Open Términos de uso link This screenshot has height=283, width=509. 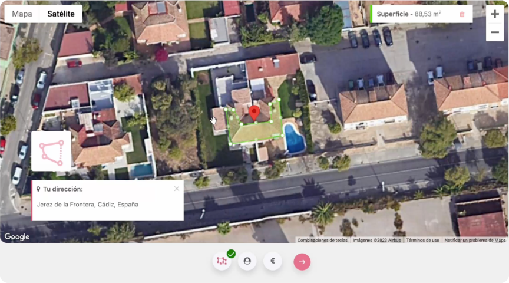click(x=422, y=240)
